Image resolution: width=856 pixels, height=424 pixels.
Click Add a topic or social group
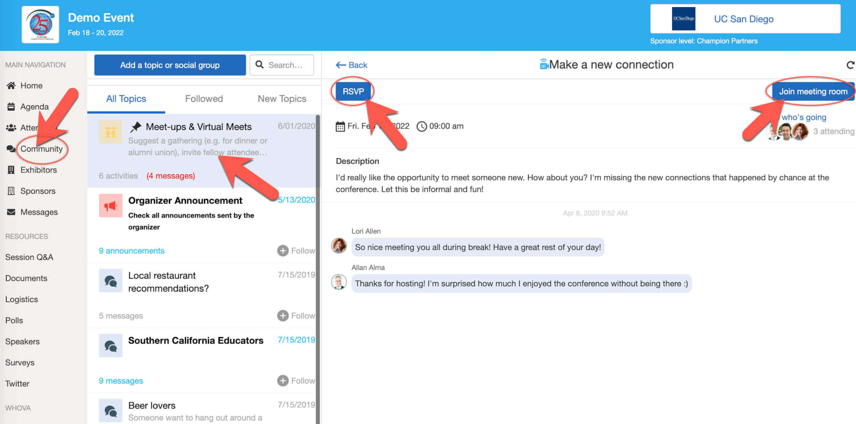click(170, 65)
